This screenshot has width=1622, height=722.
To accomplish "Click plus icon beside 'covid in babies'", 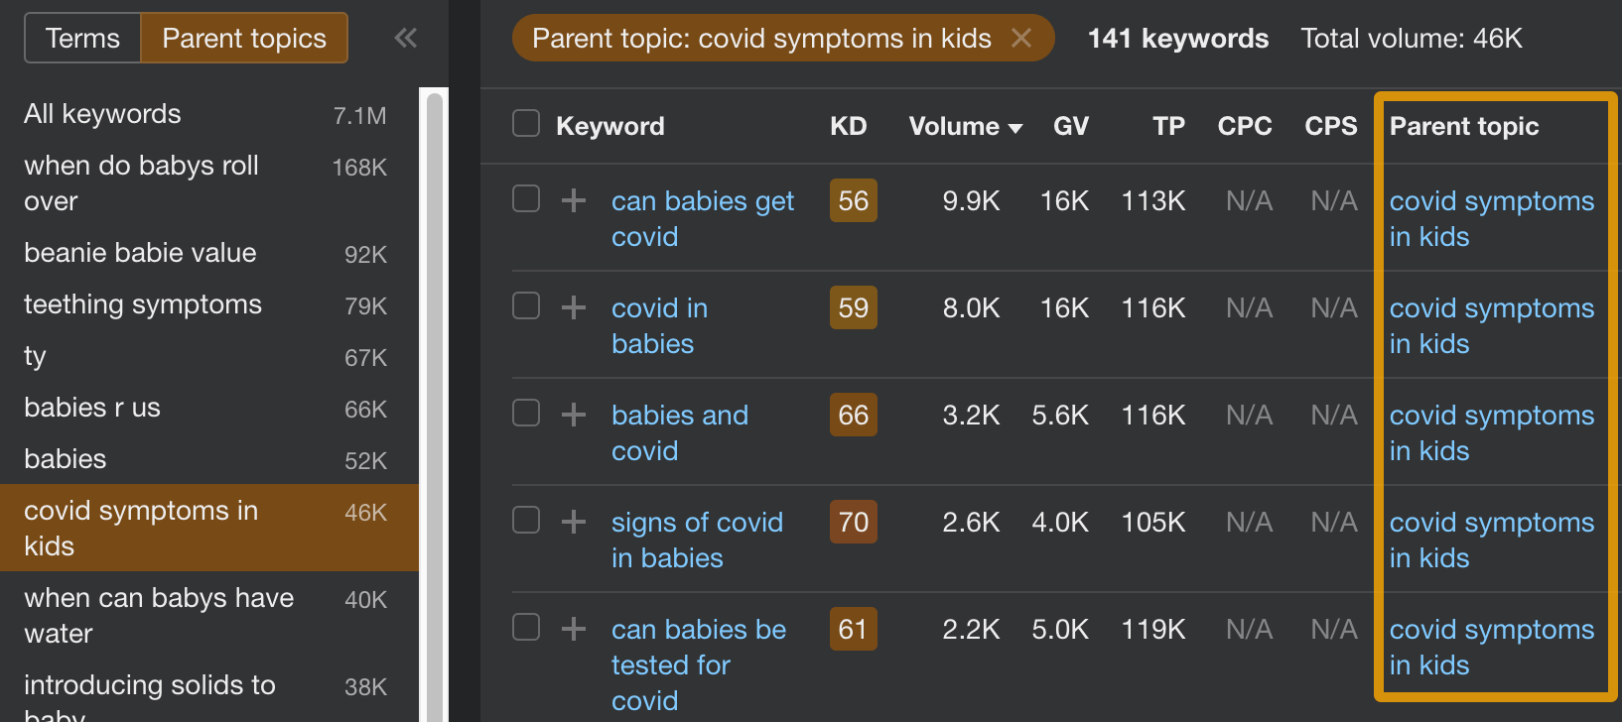I will tap(573, 307).
